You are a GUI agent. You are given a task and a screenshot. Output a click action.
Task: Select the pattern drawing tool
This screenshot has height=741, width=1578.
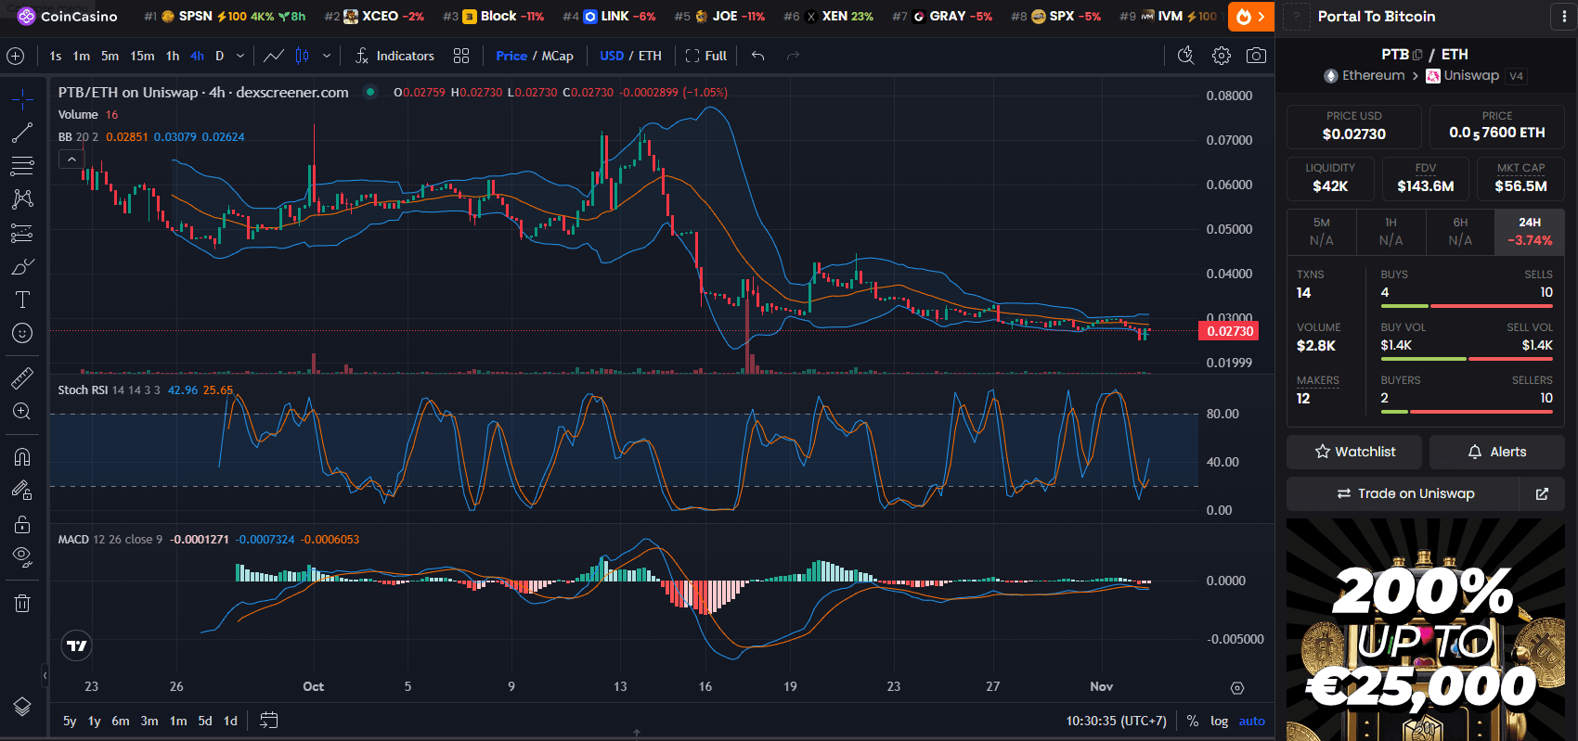coord(22,199)
